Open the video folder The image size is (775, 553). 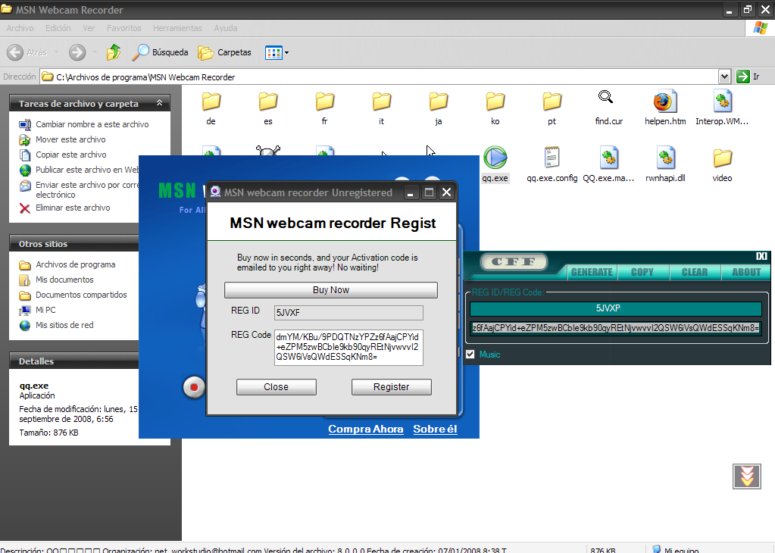click(721, 159)
